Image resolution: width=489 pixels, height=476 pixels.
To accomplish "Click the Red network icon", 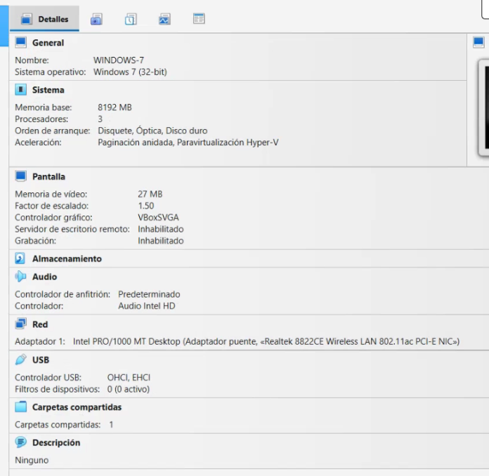I will [x=21, y=324].
